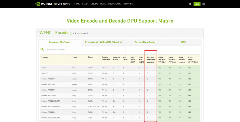
Task: Open BLOG in top navigation
Action: tap(85, 4)
